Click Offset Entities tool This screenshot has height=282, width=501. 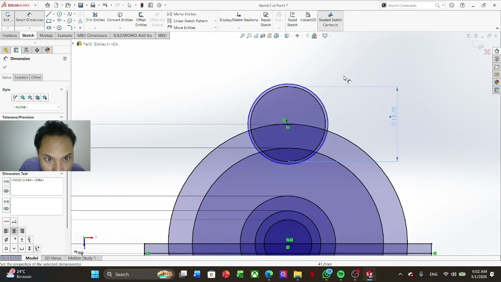click(141, 20)
